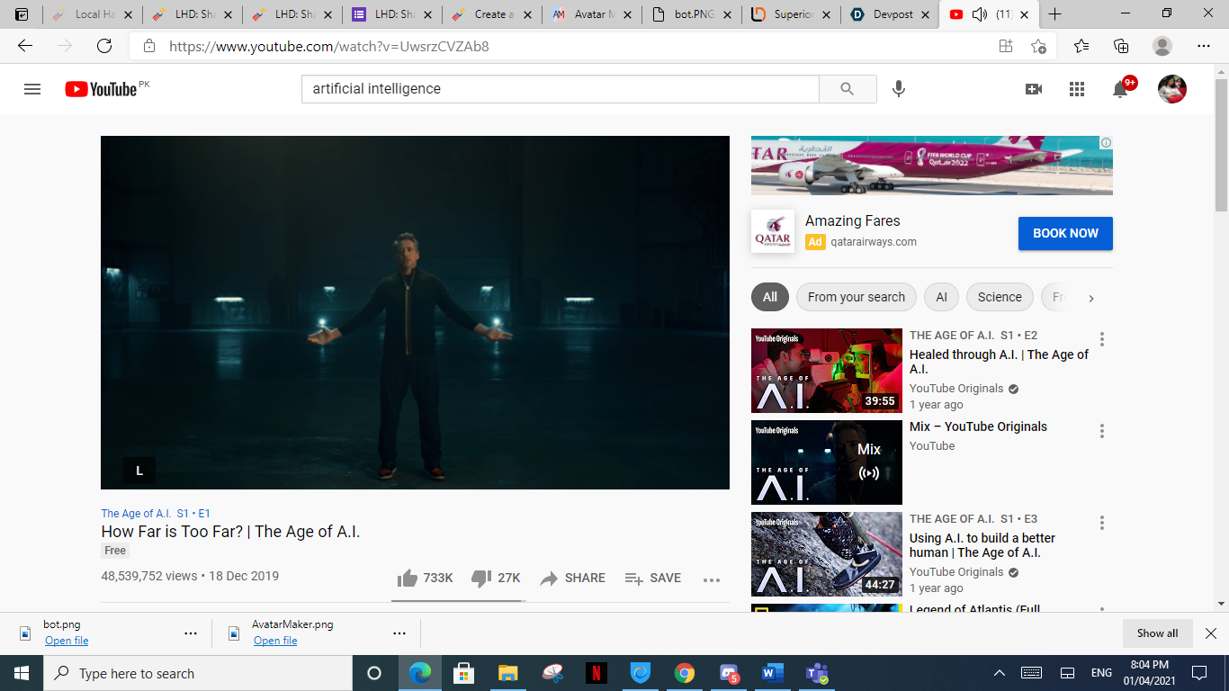This screenshot has height=691, width=1229.
Task: Like the video with thumbs up
Action: pos(425,578)
